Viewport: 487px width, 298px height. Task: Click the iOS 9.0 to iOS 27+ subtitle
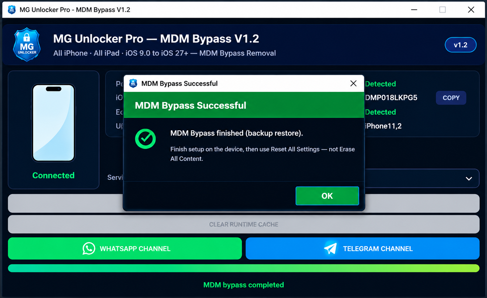tap(164, 53)
